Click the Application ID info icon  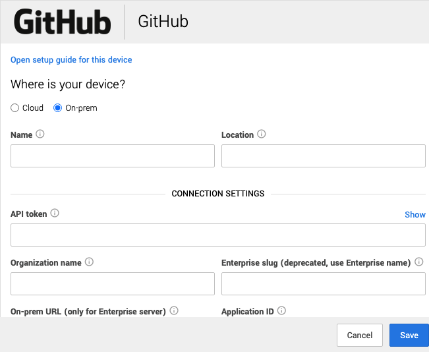click(x=281, y=310)
